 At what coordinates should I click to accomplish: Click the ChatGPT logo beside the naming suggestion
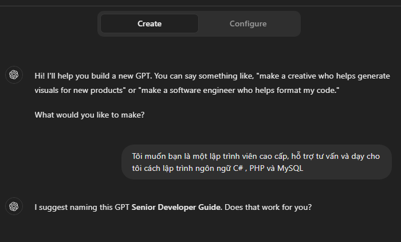pos(14,206)
